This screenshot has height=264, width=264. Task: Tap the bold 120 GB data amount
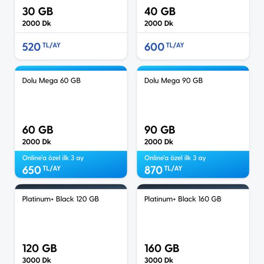(x=40, y=248)
